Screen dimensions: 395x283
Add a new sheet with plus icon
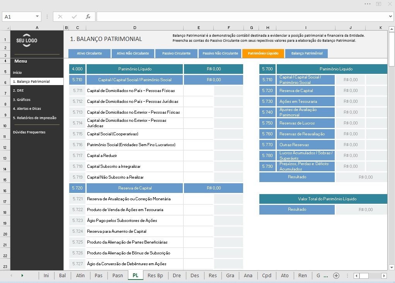tap(336, 275)
